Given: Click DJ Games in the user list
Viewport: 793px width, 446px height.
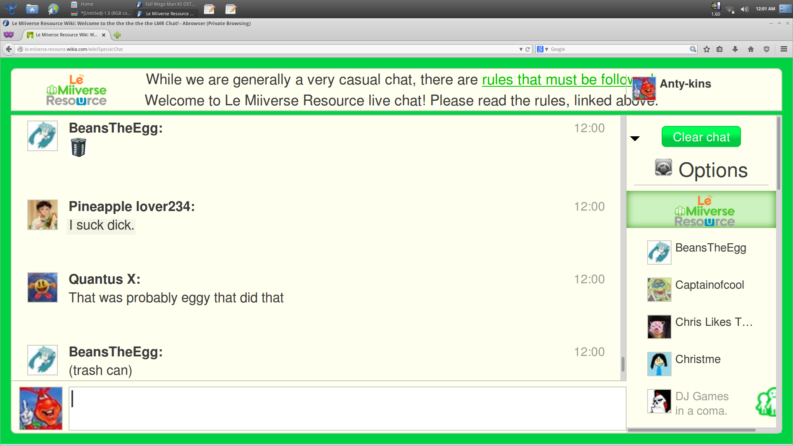Looking at the screenshot, I should (702, 396).
